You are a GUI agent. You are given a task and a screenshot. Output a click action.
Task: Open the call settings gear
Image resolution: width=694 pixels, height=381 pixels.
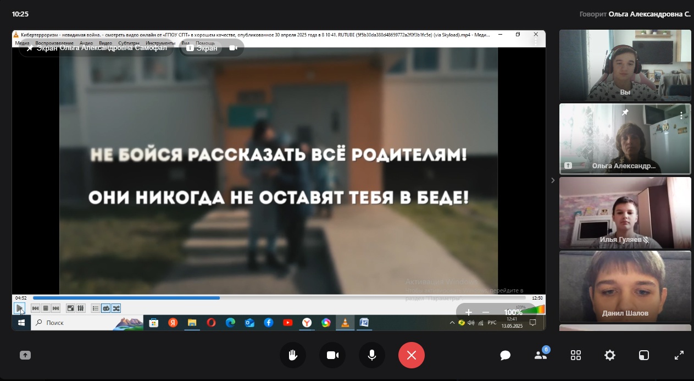coord(610,355)
